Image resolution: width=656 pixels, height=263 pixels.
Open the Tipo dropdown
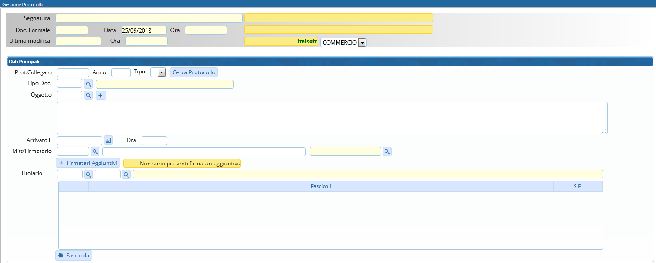point(162,72)
